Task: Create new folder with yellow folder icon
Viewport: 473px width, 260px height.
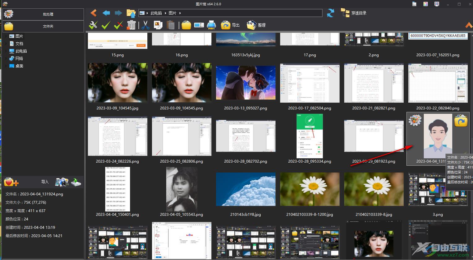Action: [x=186, y=25]
